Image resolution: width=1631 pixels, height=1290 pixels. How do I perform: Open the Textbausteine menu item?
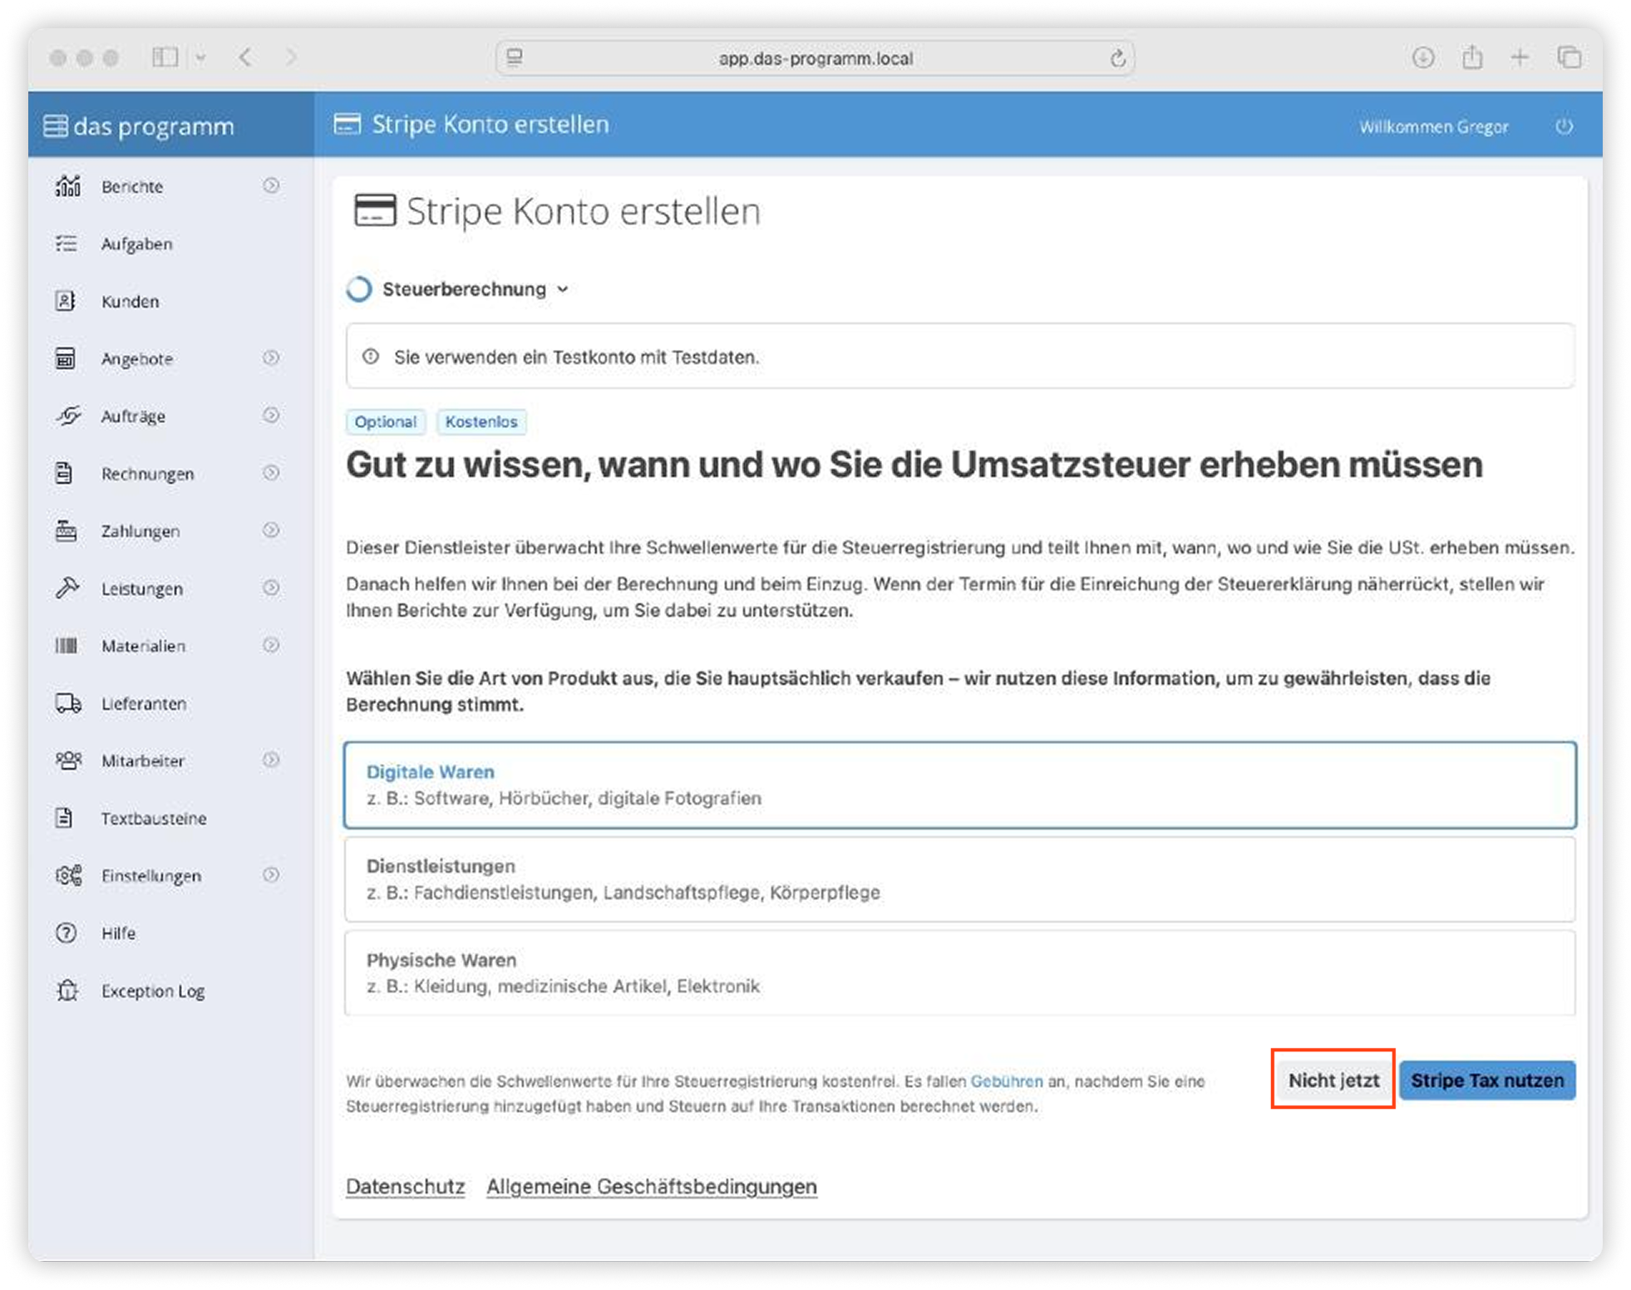(154, 819)
